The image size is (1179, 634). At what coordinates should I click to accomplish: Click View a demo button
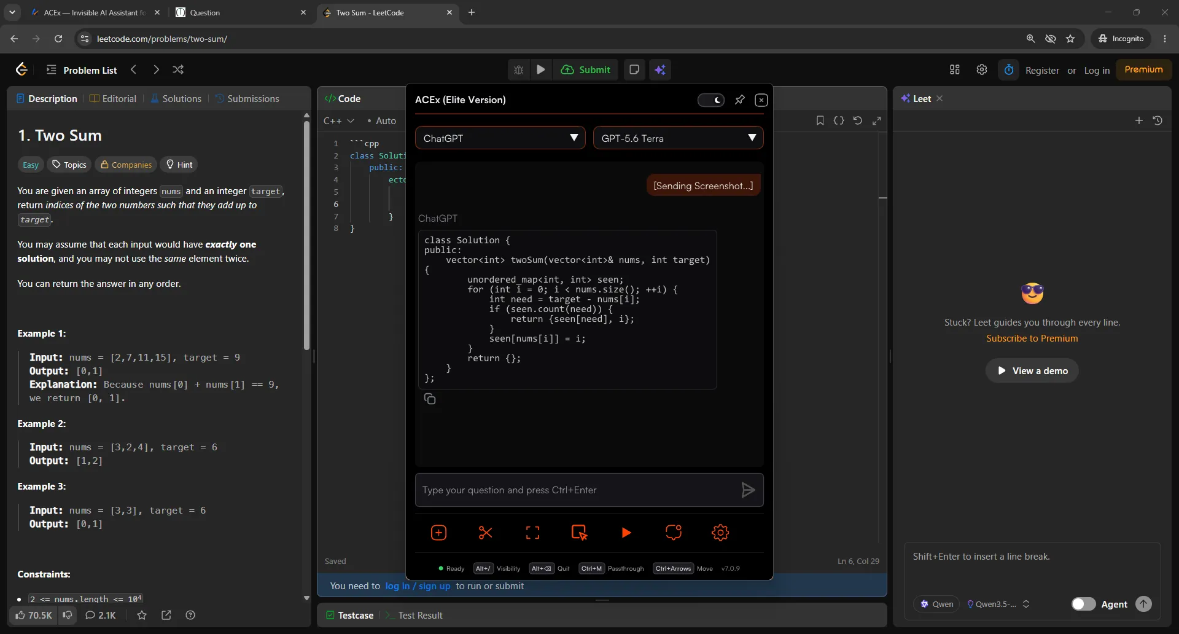(x=1032, y=370)
